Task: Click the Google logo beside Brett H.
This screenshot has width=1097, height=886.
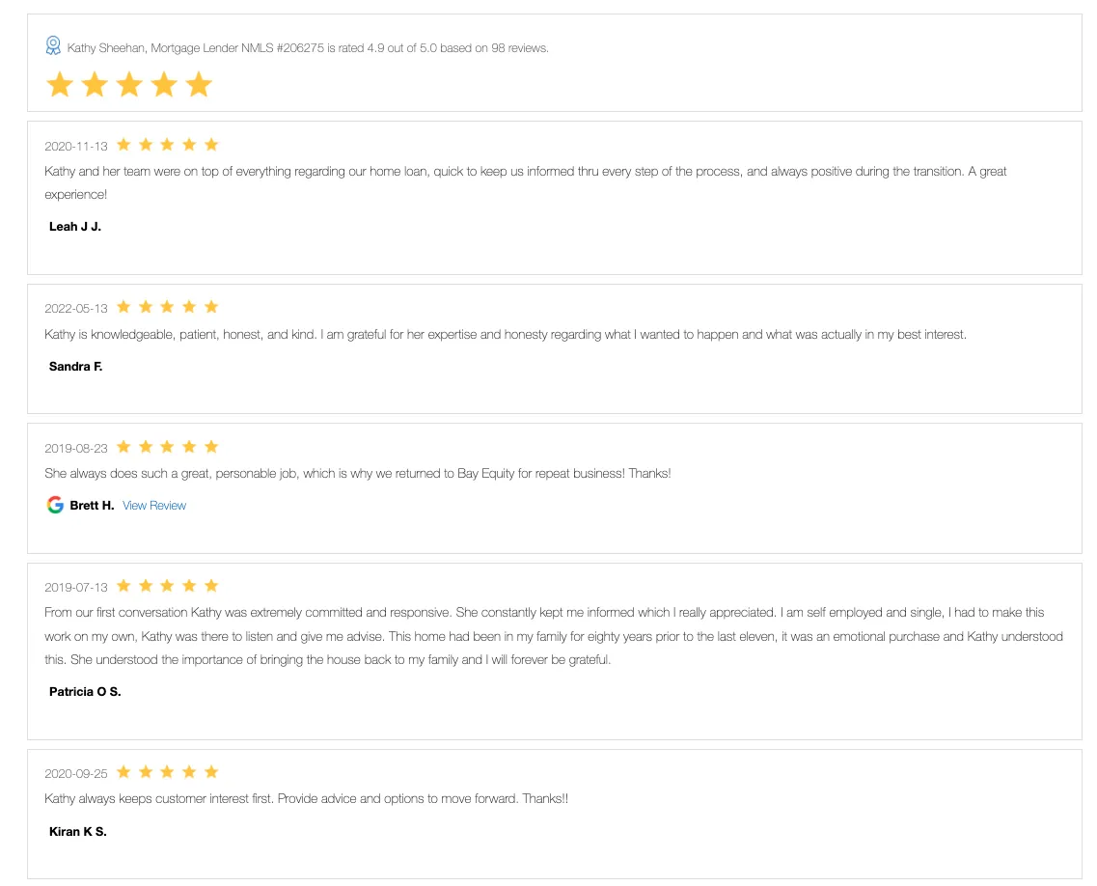Action: (55, 505)
